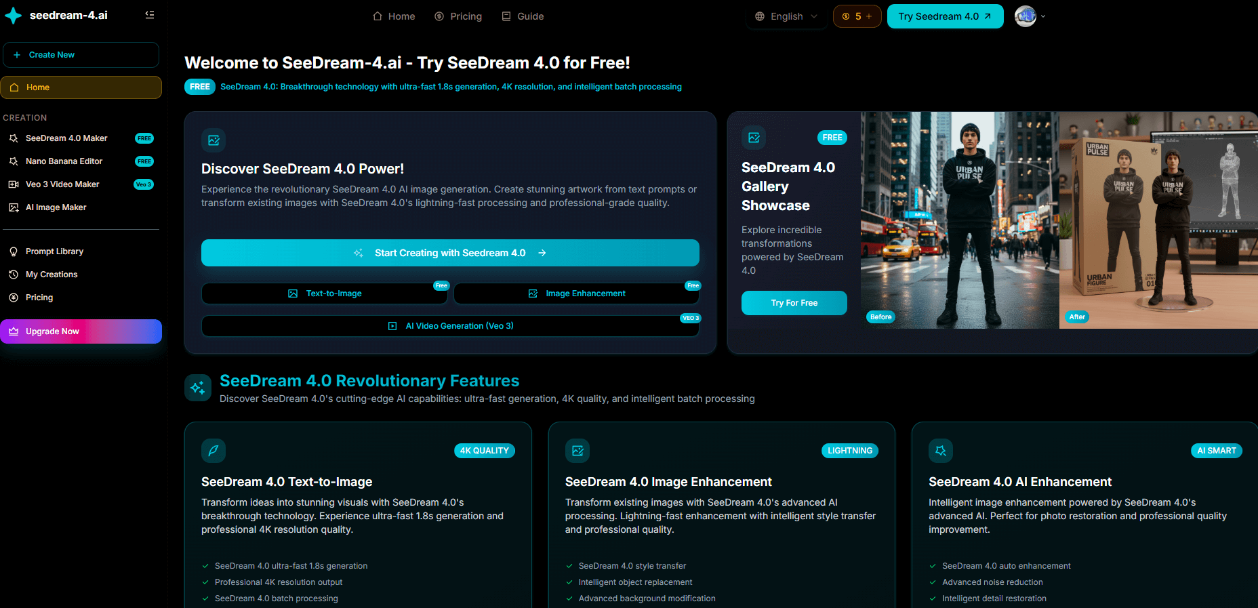Image resolution: width=1258 pixels, height=608 pixels.
Task: Open the Pricing tab in top navigation
Action: pos(458,16)
